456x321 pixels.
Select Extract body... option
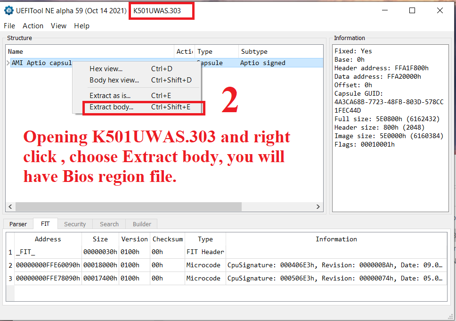137,107
